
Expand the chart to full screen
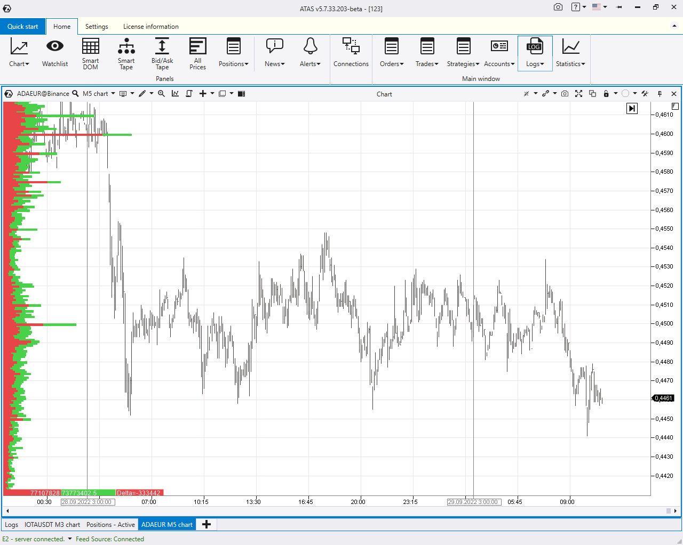click(x=578, y=94)
